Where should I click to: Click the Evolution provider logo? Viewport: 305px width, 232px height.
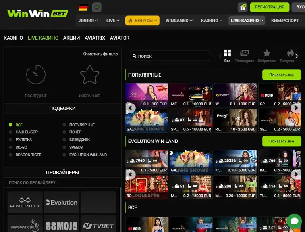point(62,202)
